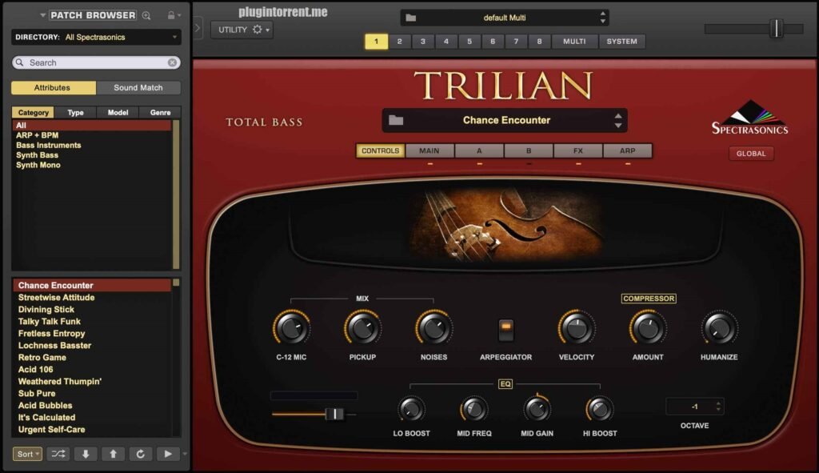
Task: Open the Chance Encounter patch selector
Action: (505, 120)
